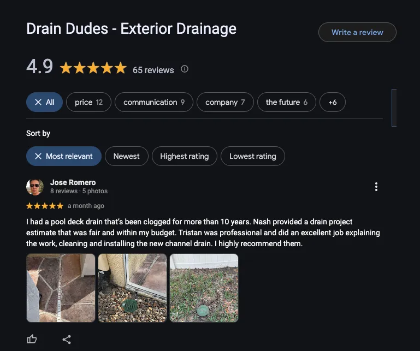Click the five-star overall rating stars

93,68
